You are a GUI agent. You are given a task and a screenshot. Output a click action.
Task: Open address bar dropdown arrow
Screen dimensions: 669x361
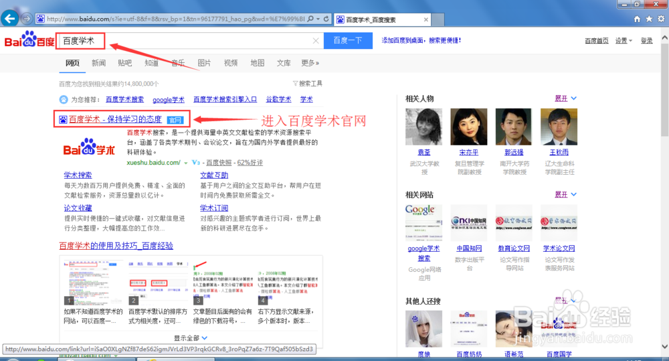(x=318, y=19)
